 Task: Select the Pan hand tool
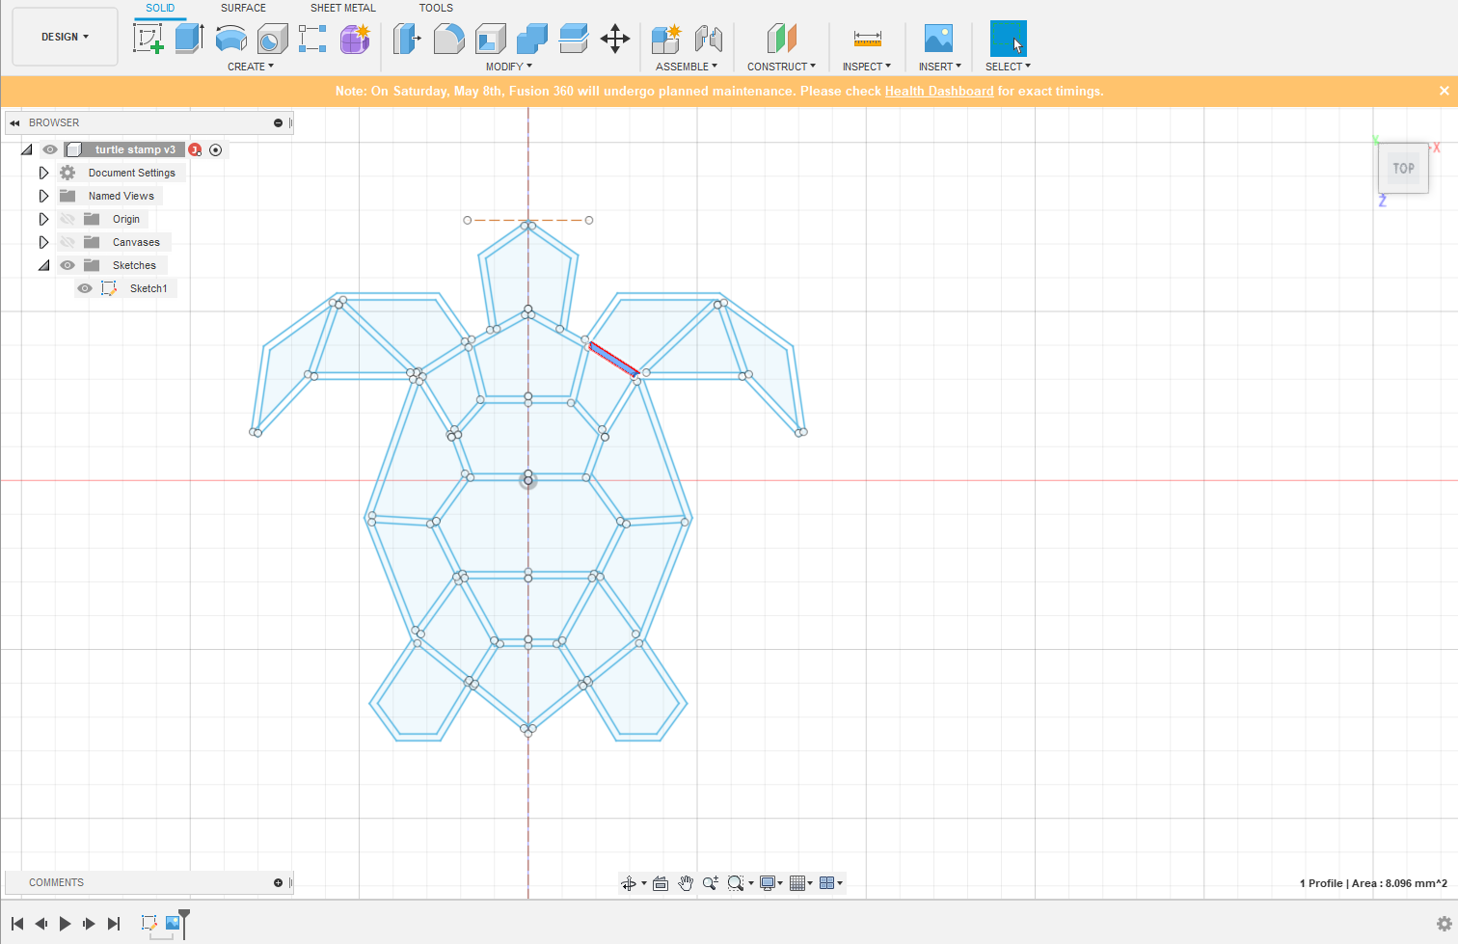click(686, 883)
